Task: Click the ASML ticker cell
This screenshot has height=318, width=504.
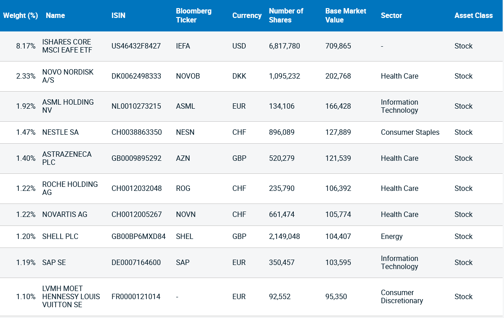Action: pos(186,106)
